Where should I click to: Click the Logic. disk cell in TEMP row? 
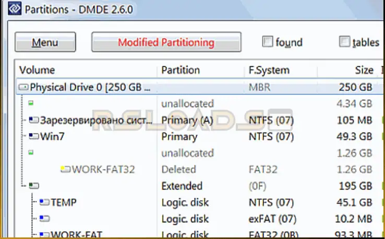(x=185, y=202)
